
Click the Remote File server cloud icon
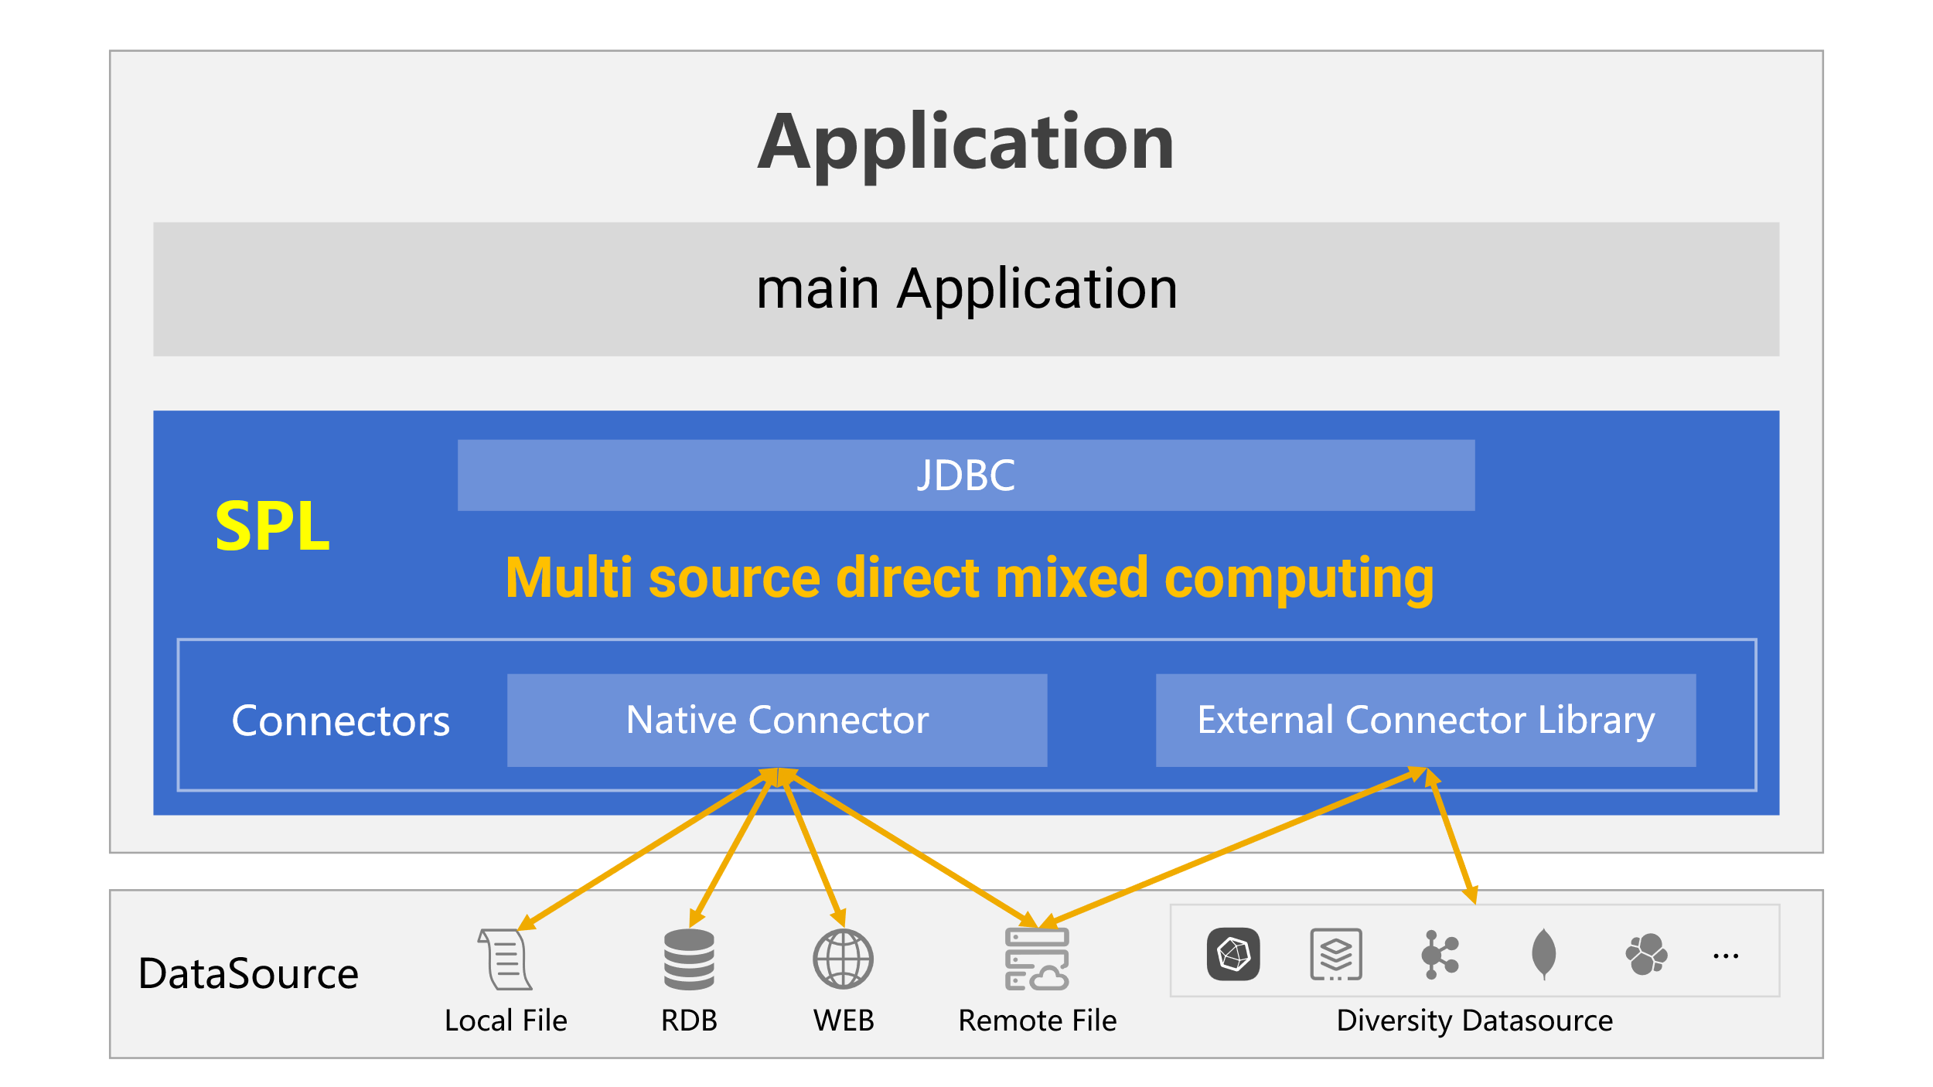1037,959
